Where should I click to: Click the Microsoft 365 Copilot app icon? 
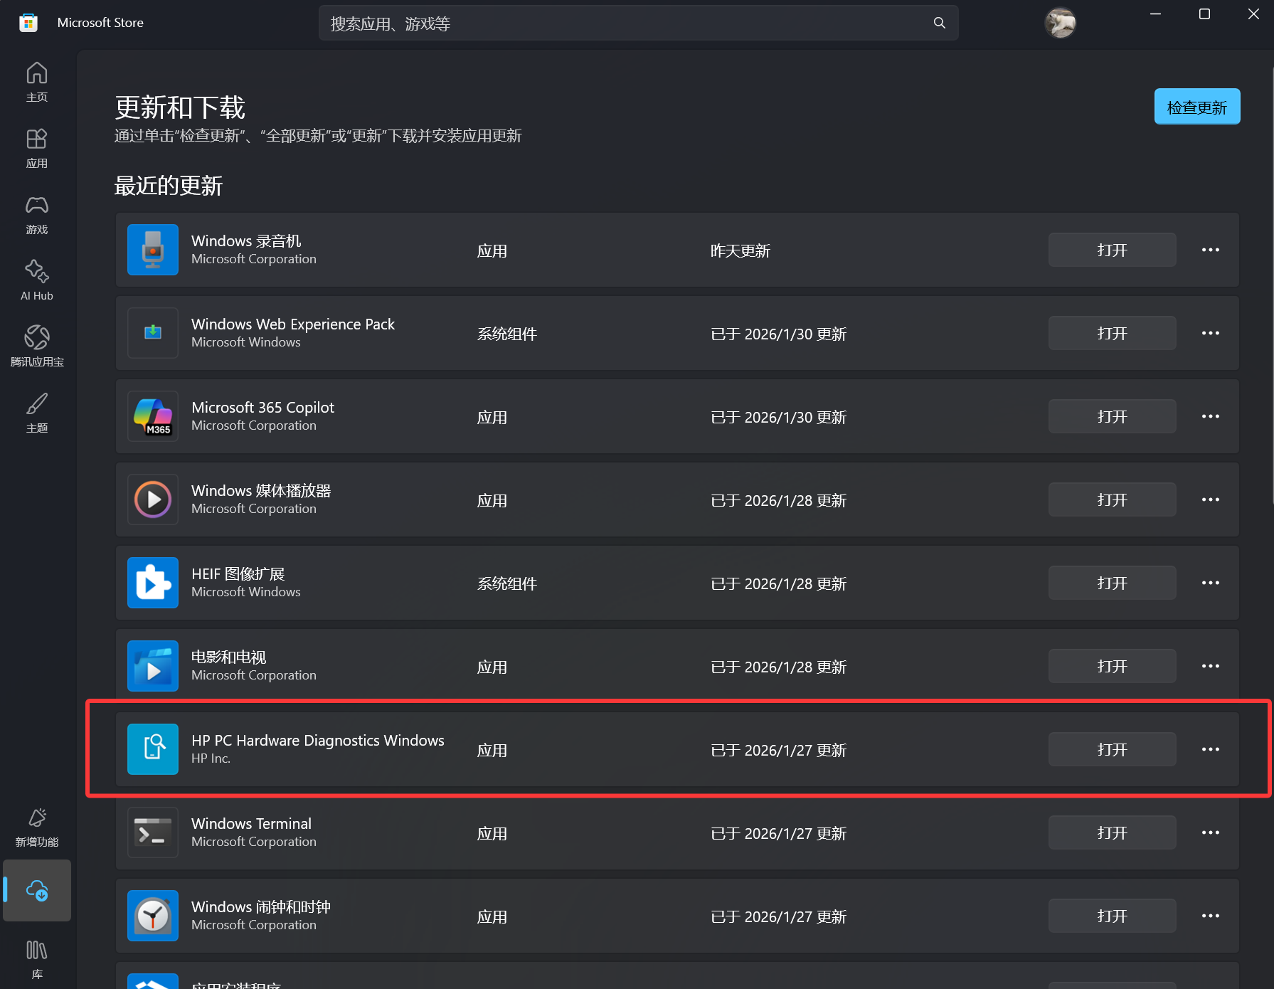(x=152, y=416)
